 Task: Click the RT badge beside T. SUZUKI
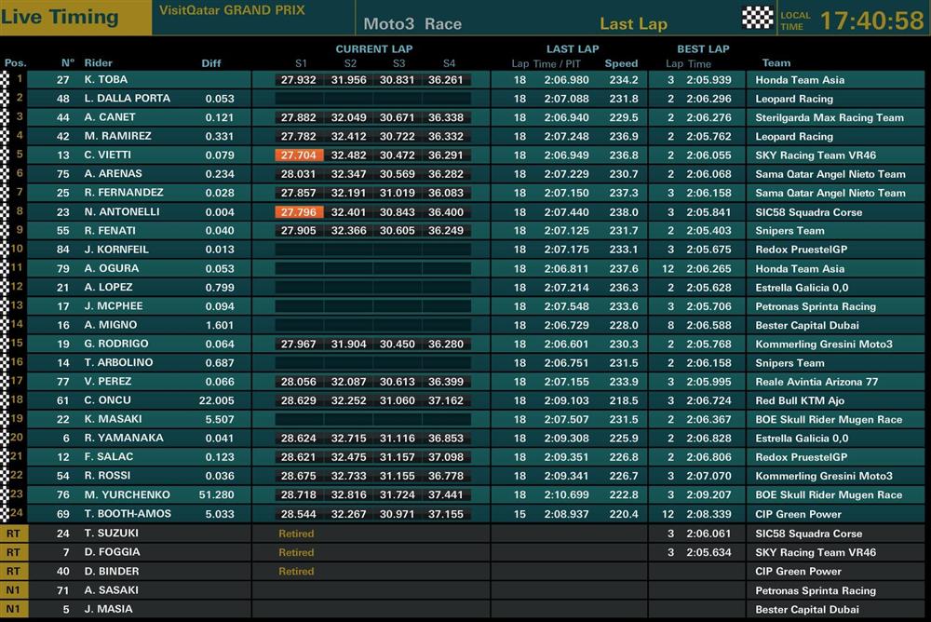click(13, 534)
